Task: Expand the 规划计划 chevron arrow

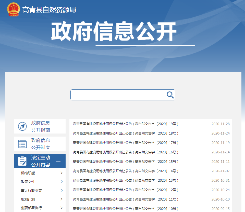Action: tap(62, 199)
